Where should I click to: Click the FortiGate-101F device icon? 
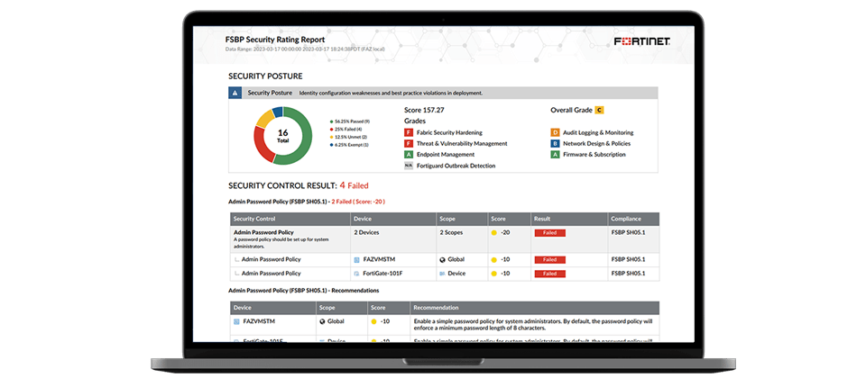(357, 273)
